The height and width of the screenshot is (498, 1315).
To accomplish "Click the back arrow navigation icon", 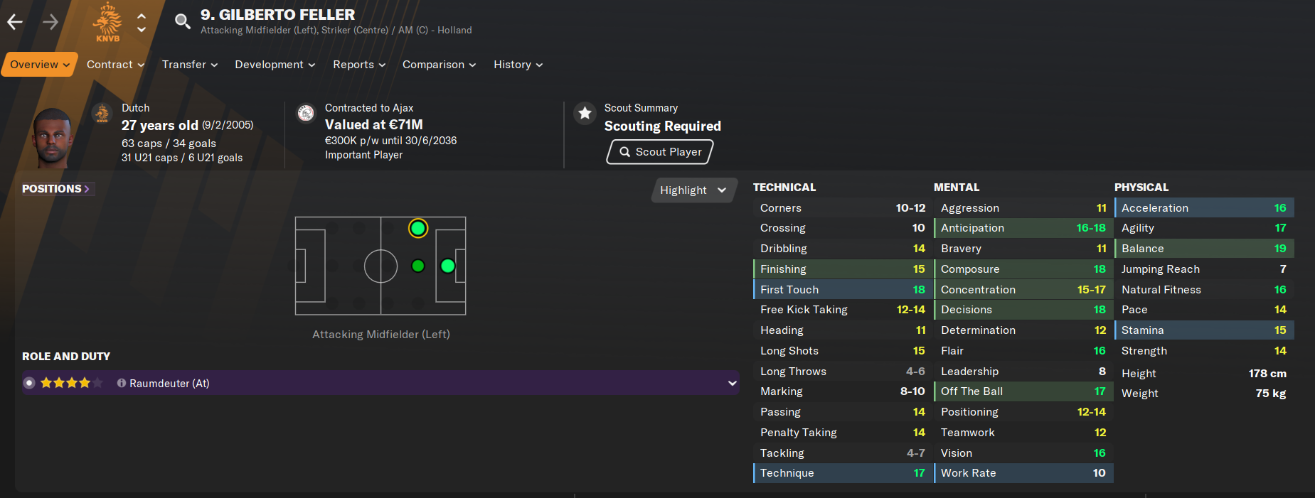I will point(15,22).
